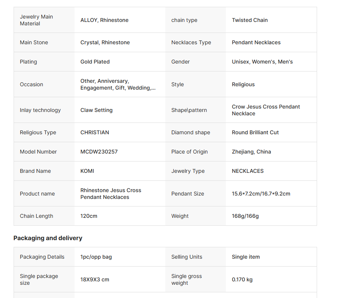Viewport: 339px width, 298px height.
Task: Select the Model Number value MCDW230257
Action: (99, 152)
